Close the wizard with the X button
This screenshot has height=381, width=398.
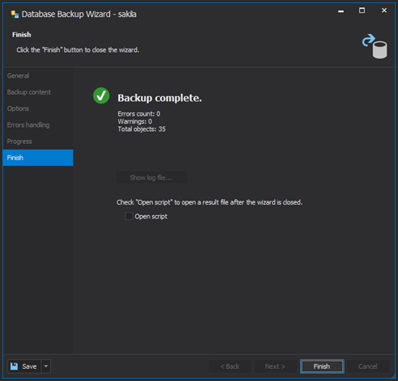click(384, 11)
